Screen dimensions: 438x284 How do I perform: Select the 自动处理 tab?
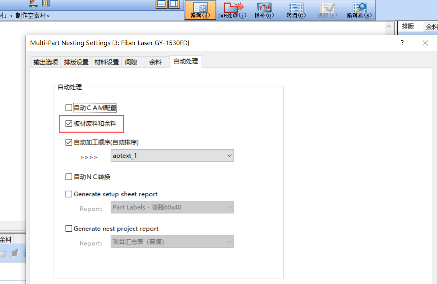(x=186, y=61)
